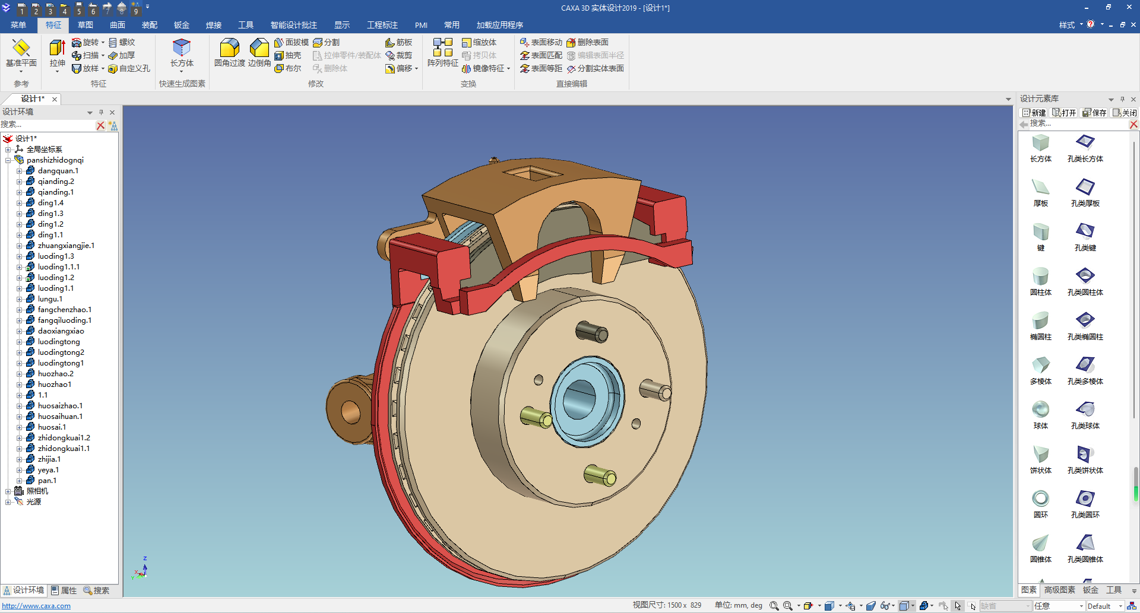Choose the 旋转 revolve feature tool
The height and width of the screenshot is (613, 1140).
[85, 42]
